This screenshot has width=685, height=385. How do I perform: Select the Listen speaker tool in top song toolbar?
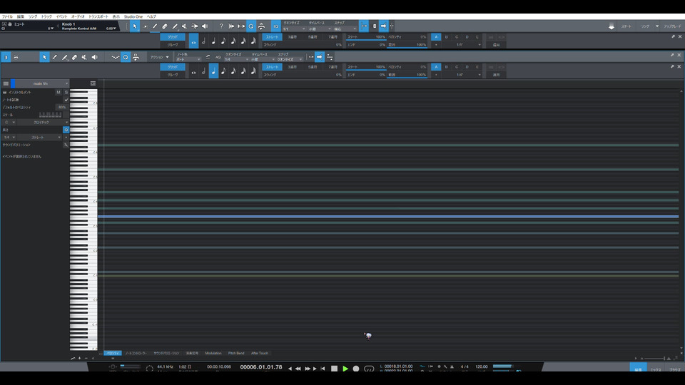click(x=205, y=26)
